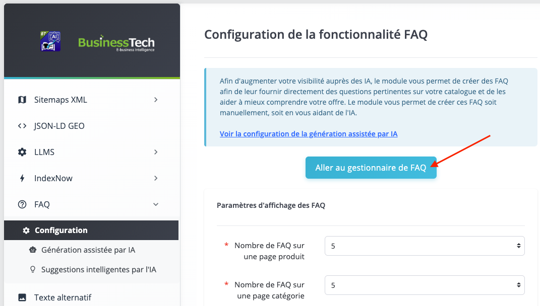Select the Configuration menu item
The image size is (540, 306).
(x=61, y=231)
